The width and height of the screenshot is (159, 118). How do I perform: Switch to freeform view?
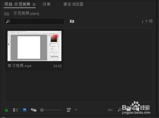[34, 110]
